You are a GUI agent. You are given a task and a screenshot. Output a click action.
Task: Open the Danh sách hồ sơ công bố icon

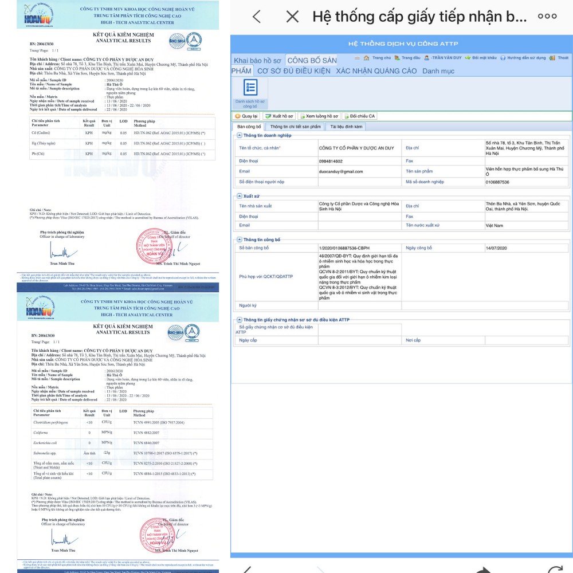point(250,93)
